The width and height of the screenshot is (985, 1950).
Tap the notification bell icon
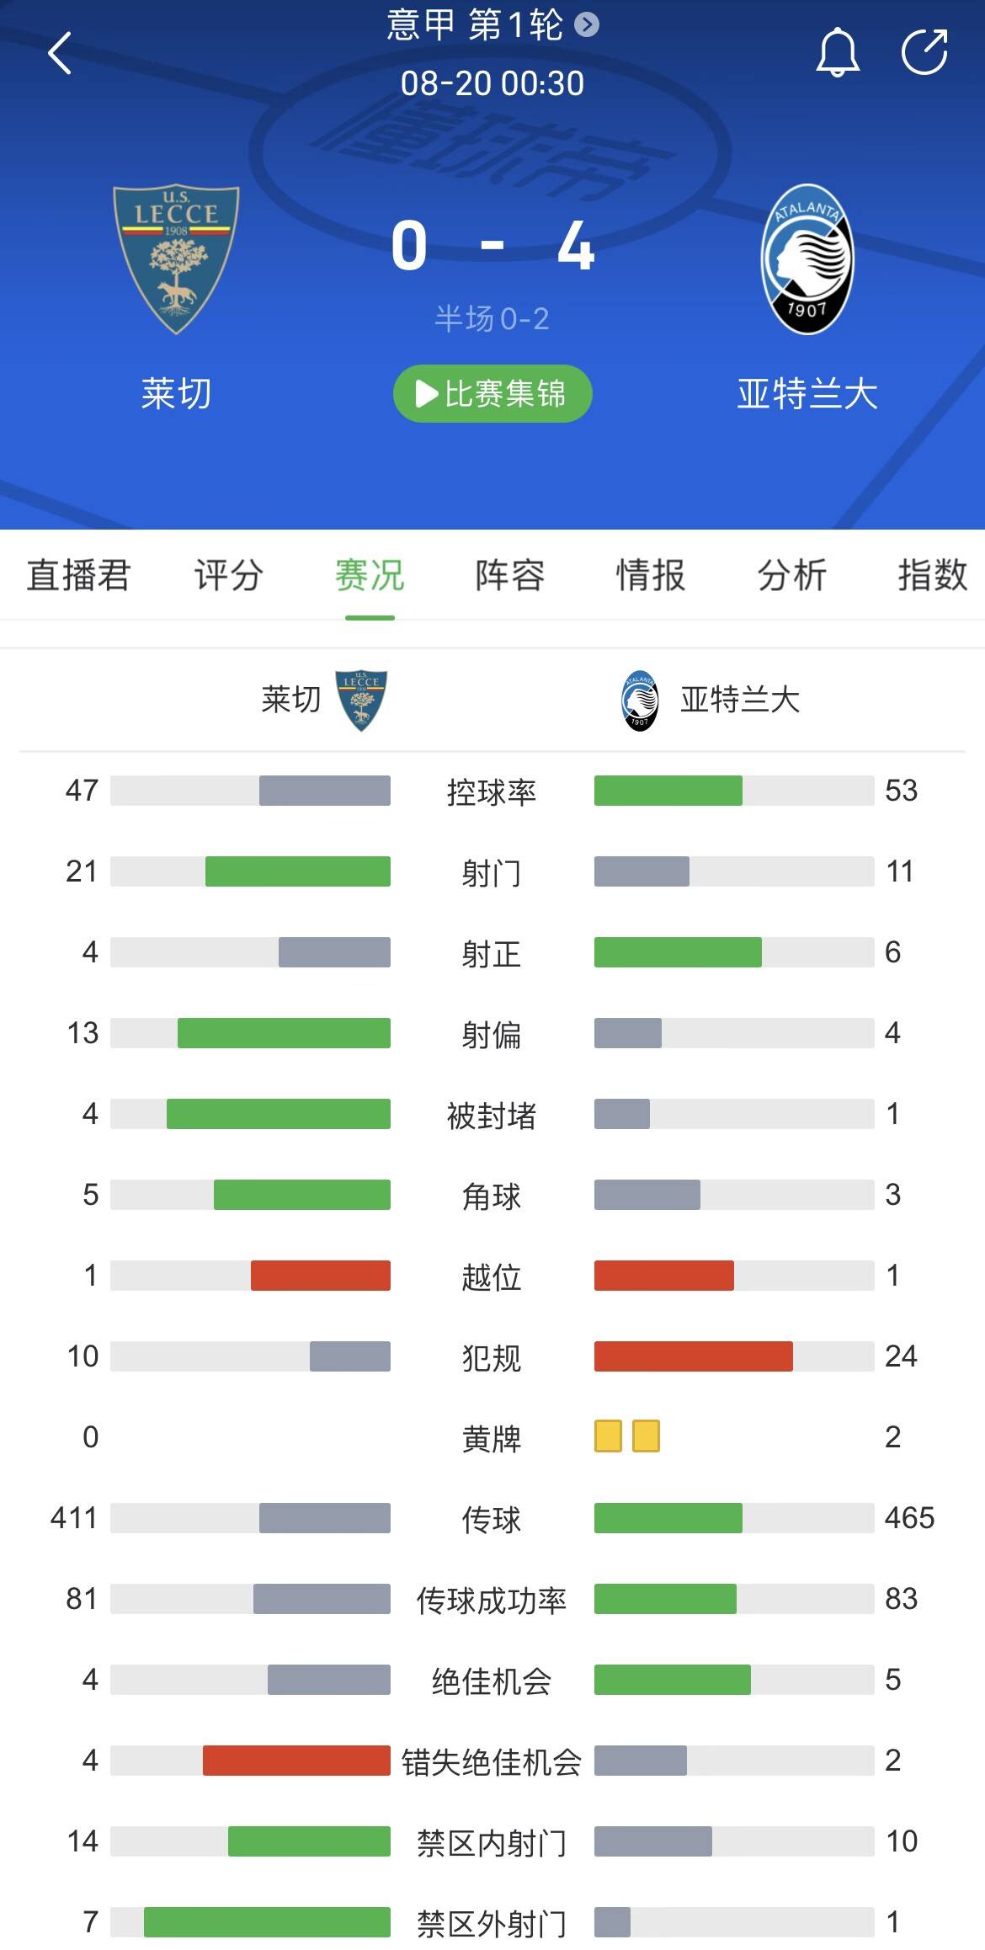click(x=837, y=52)
